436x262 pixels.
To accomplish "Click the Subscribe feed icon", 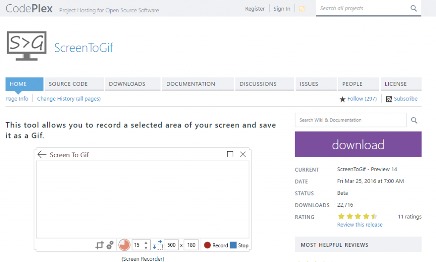I will point(389,99).
